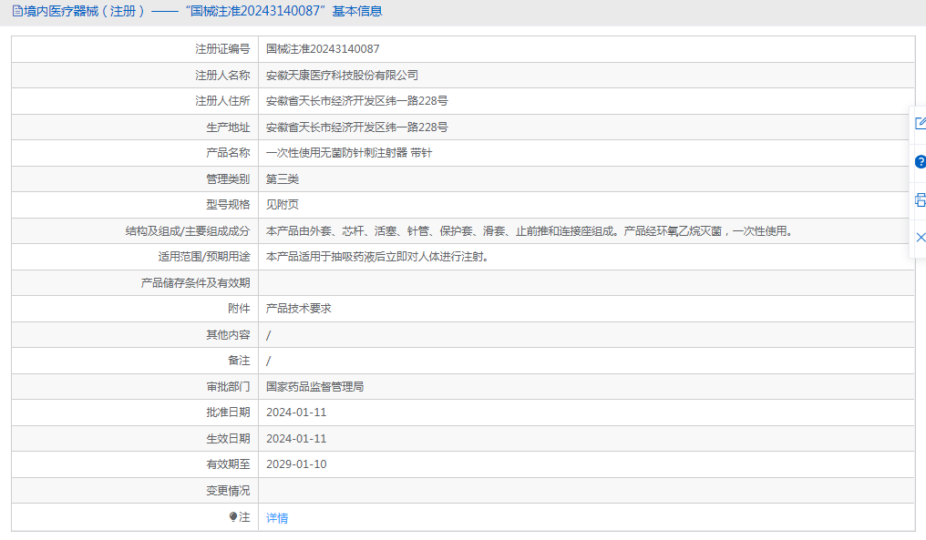The image size is (926, 540).
Task: Click the lightbulb icon beside 注
Action: (x=233, y=517)
